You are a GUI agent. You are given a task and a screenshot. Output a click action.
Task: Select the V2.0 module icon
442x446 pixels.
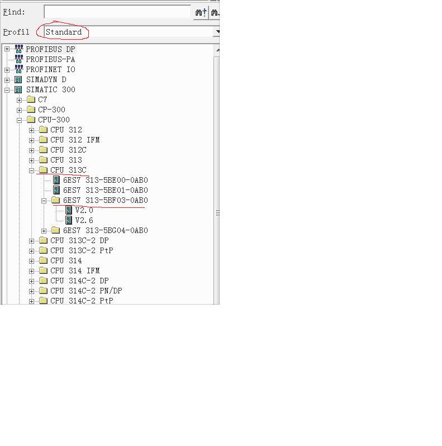[69, 210]
